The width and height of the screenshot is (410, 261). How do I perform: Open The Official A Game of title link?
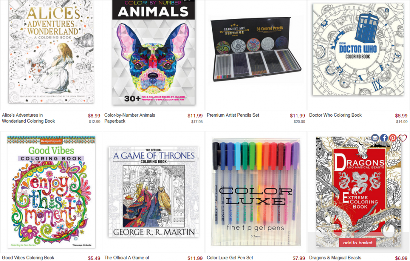[x=127, y=258]
